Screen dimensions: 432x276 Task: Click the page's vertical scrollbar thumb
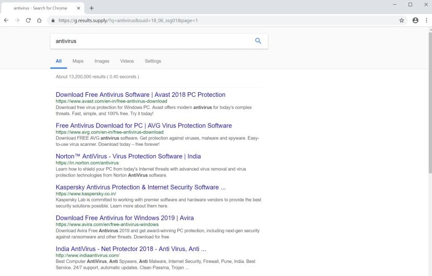[x=430, y=102]
